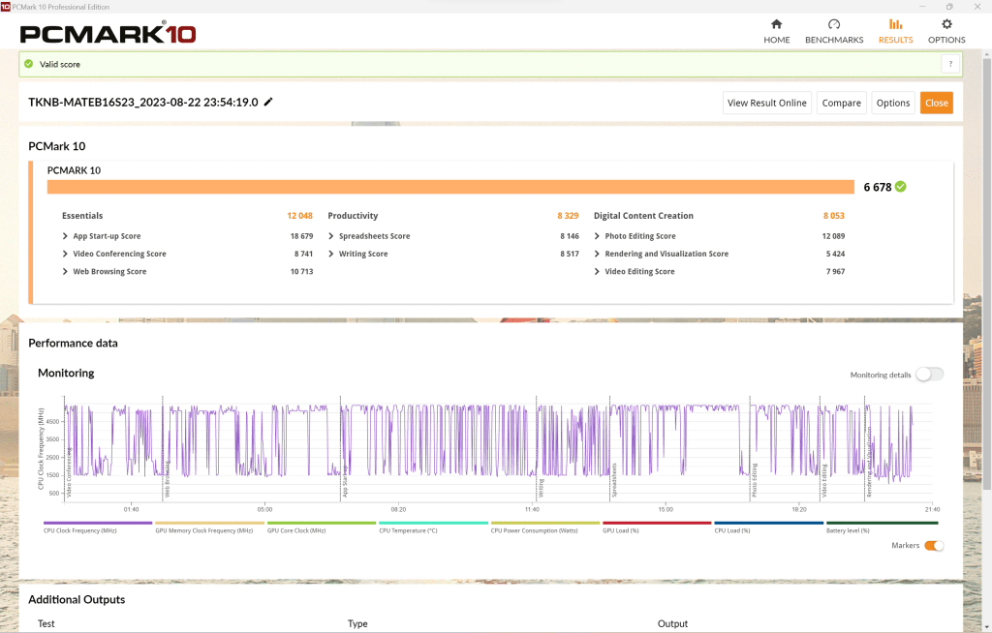Expand the App Start-up Score row

point(65,236)
